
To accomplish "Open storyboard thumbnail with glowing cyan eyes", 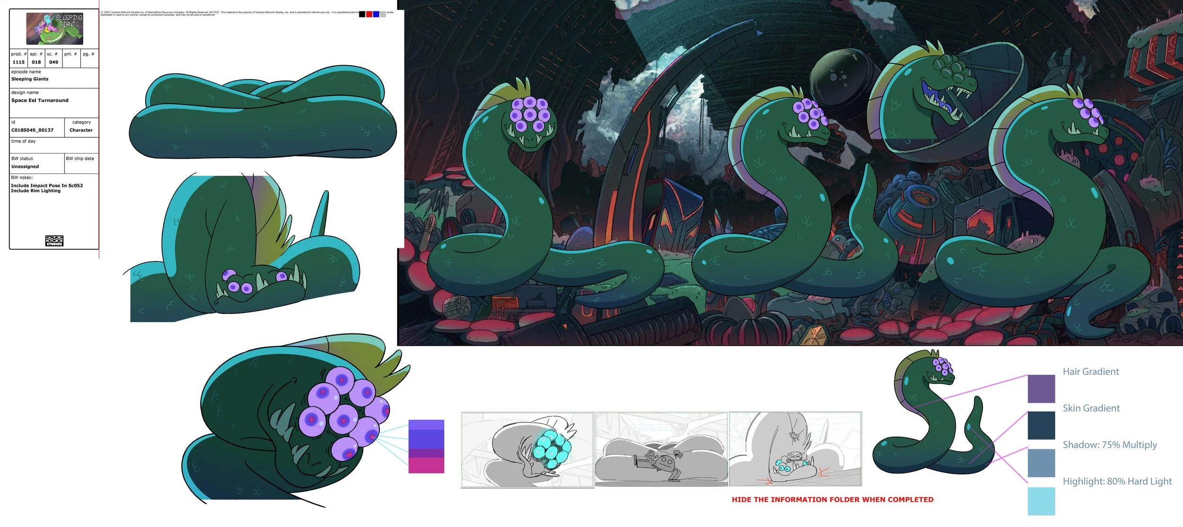I will point(528,449).
